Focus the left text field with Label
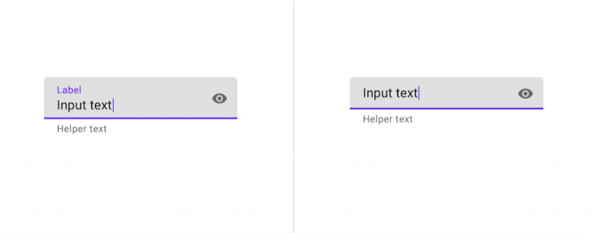The width and height of the screenshot is (591, 233). pos(141,98)
